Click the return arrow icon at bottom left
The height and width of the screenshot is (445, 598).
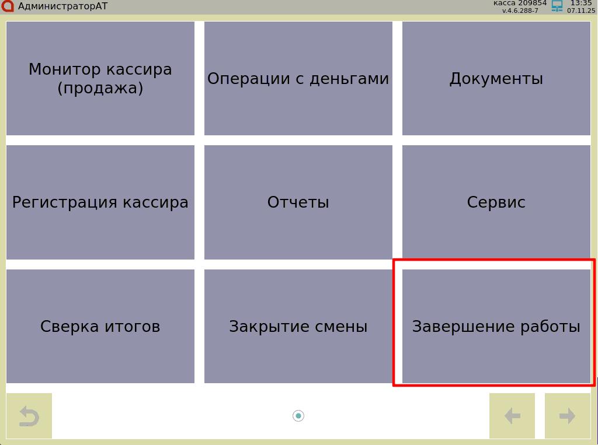click(29, 416)
